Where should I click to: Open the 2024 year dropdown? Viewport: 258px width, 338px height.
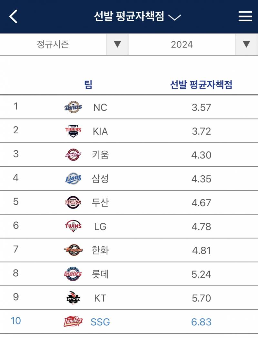coord(193,45)
